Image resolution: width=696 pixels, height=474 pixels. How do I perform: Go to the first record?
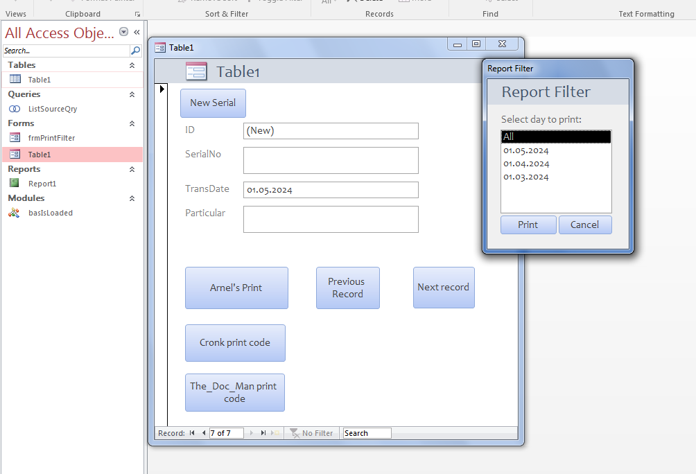(x=192, y=433)
